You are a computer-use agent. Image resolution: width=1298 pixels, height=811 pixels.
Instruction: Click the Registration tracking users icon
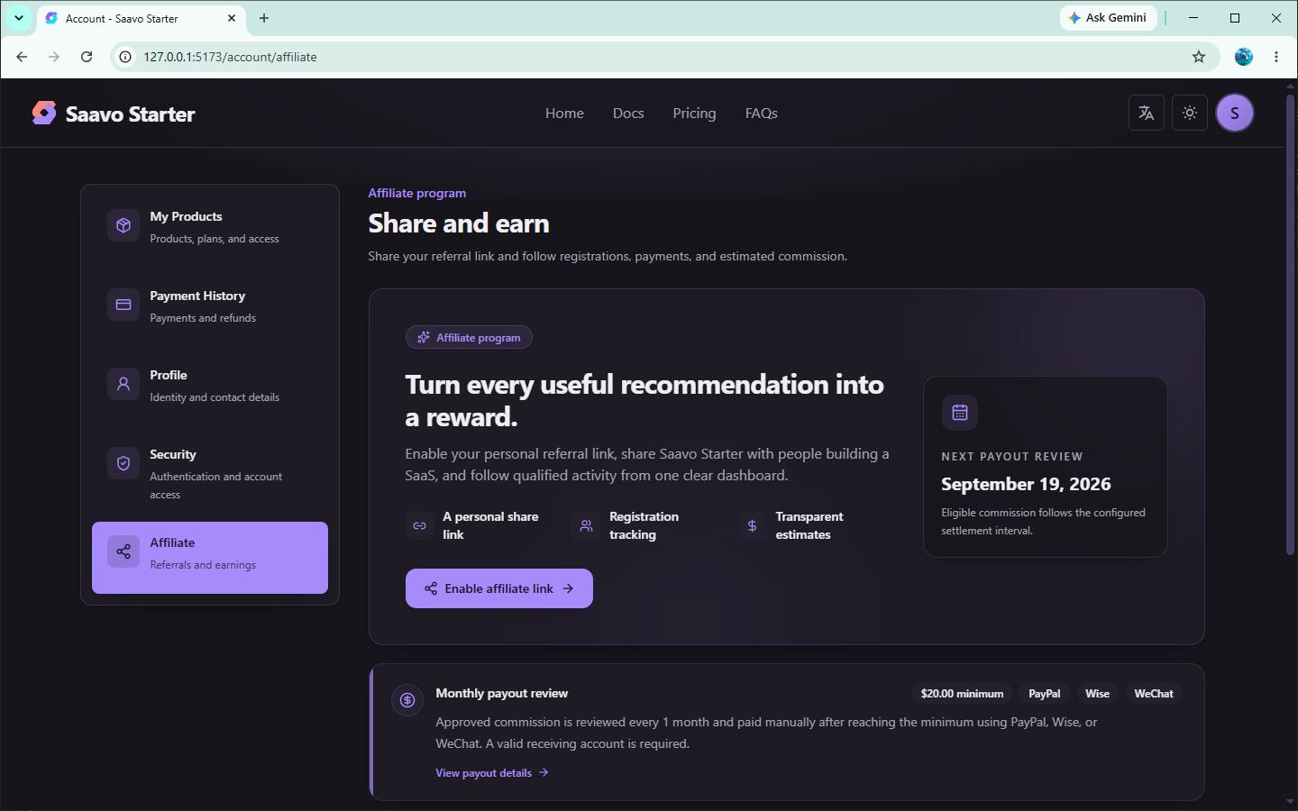pyautogui.click(x=586, y=525)
